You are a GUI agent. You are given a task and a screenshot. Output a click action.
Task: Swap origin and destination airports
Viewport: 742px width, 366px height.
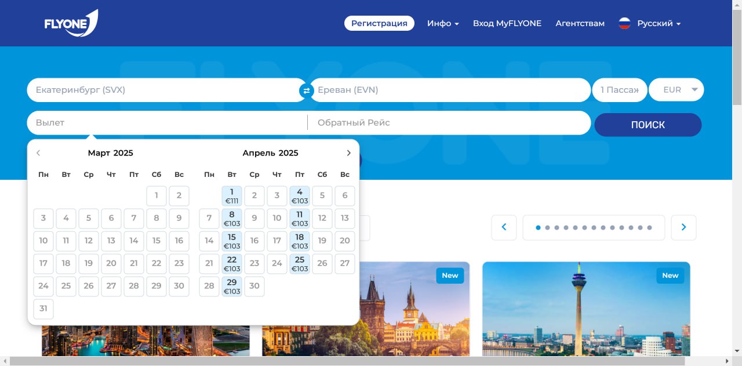[306, 90]
